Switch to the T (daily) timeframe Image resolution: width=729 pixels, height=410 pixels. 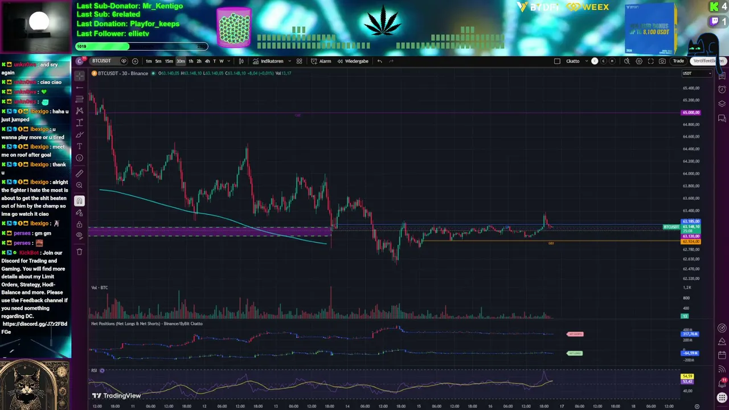click(214, 61)
